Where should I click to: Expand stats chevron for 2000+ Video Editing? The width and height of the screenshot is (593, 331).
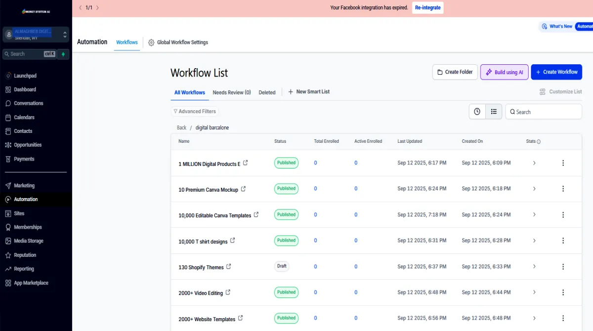(x=534, y=292)
